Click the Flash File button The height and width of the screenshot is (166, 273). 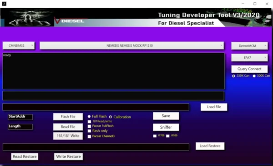coord(68,116)
